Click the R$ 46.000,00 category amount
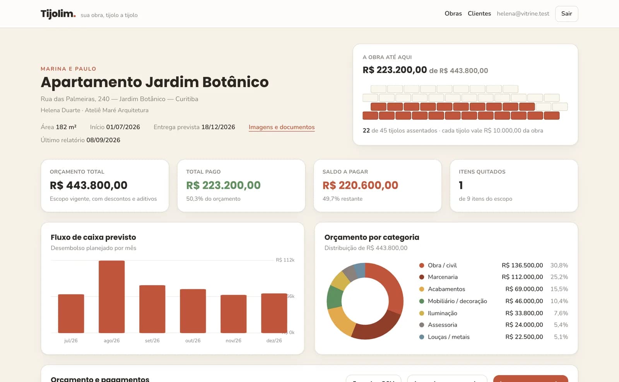 [524, 301]
